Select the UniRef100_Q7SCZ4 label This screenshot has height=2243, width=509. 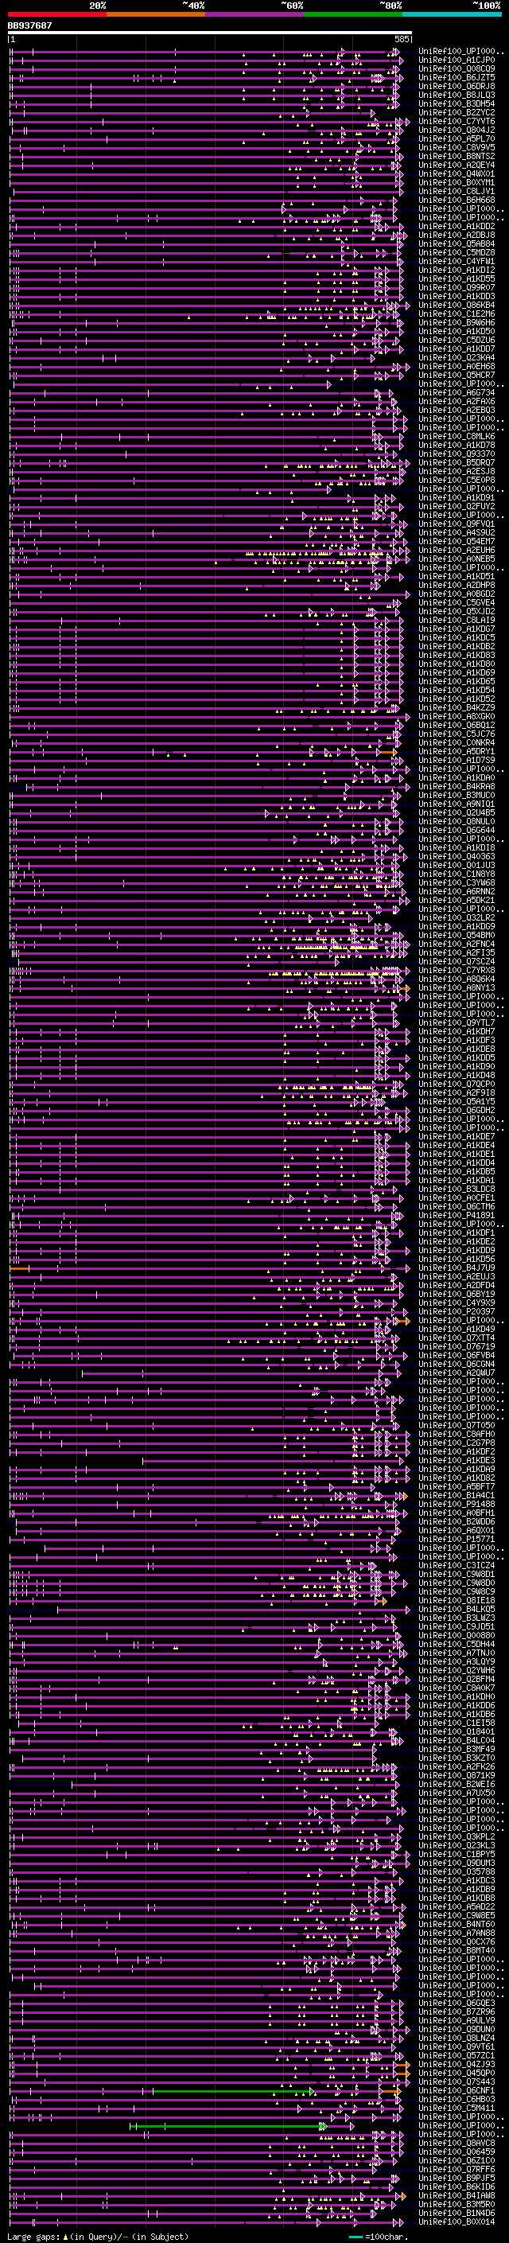coord(457,961)
